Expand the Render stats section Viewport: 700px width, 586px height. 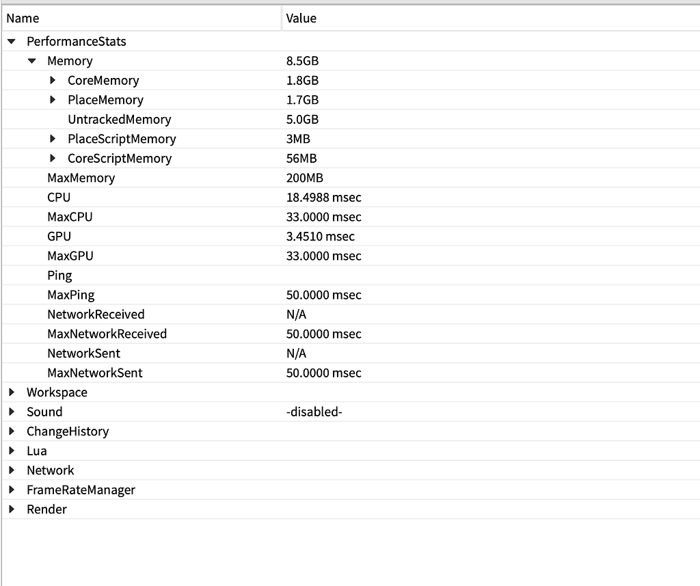point(11,509)
